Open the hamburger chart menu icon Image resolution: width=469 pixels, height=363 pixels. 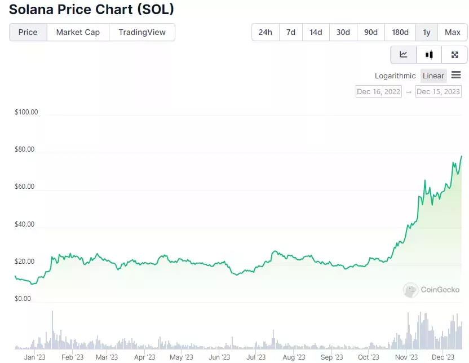coord(456,75)
